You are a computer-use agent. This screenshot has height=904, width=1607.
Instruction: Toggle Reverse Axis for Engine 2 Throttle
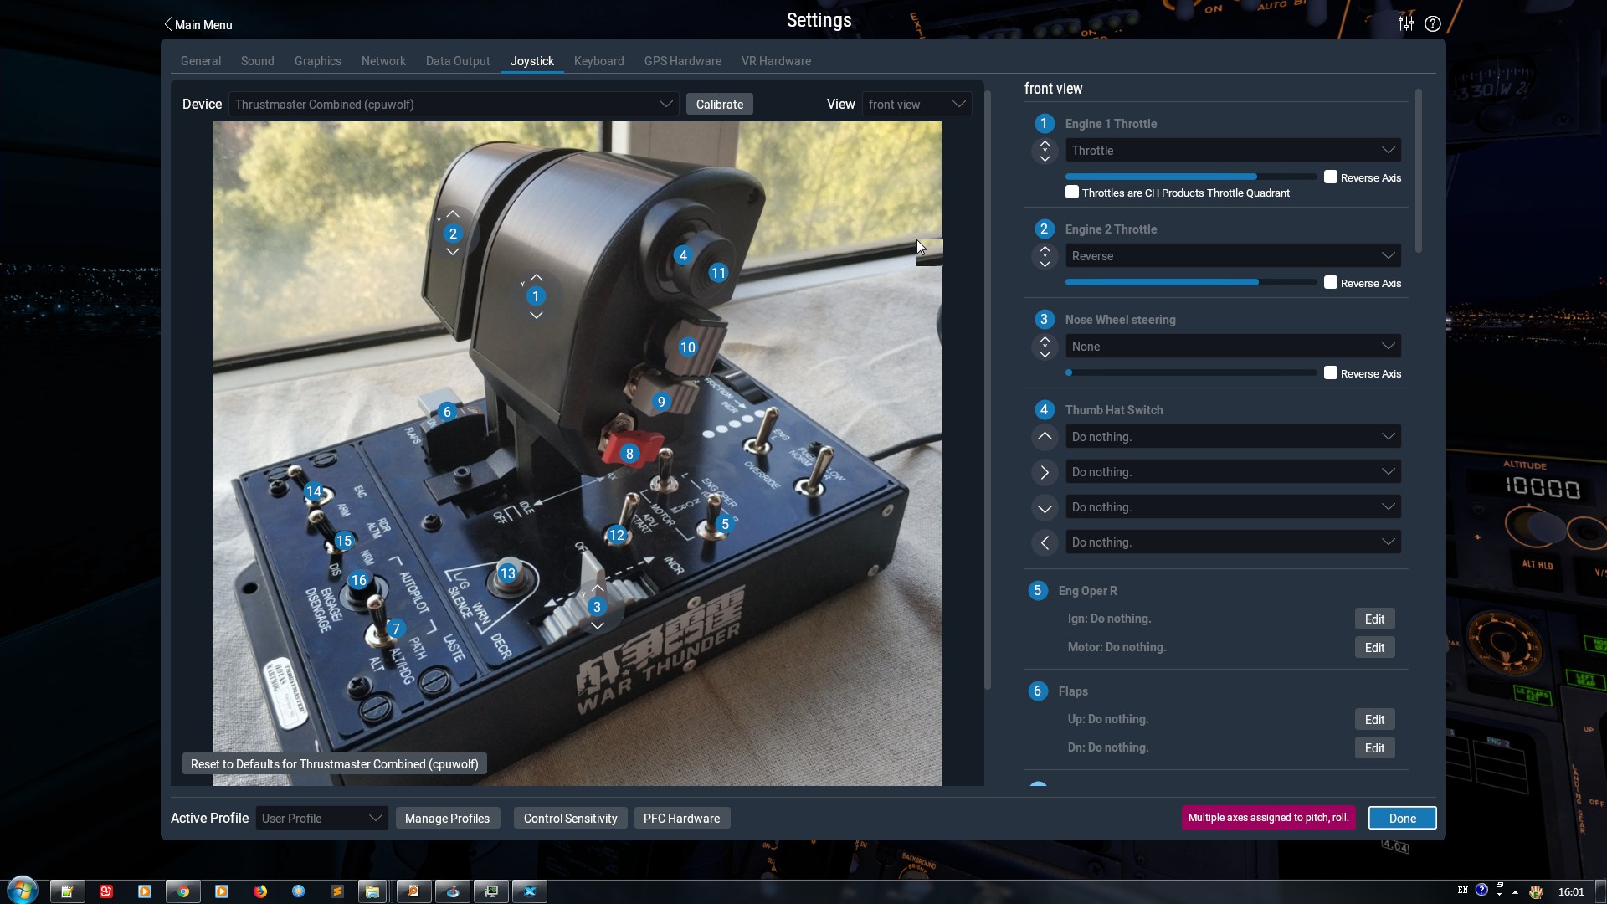coord(1331,282)
